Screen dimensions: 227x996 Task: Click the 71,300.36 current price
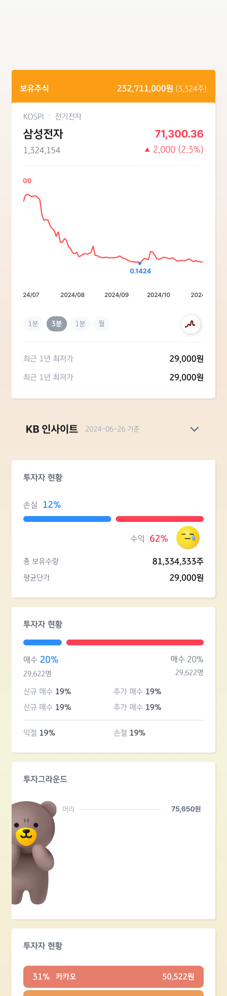tap(179, 134)
